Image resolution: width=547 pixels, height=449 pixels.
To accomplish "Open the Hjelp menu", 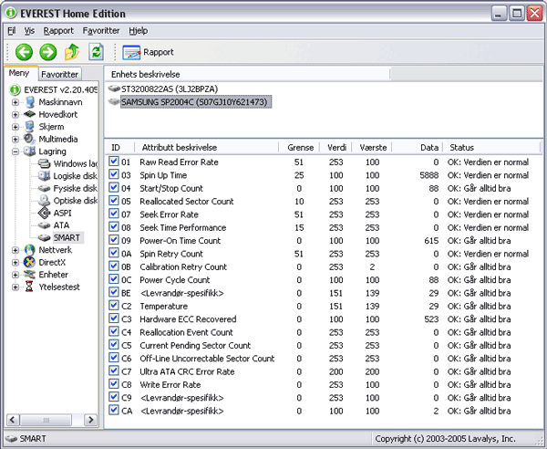I will pyautogui.click(x=139, y=31).
